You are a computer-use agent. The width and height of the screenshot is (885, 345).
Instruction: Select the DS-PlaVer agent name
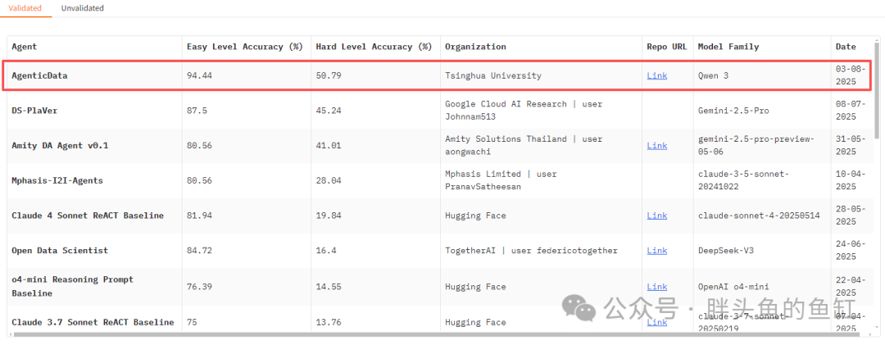[34, 111]
